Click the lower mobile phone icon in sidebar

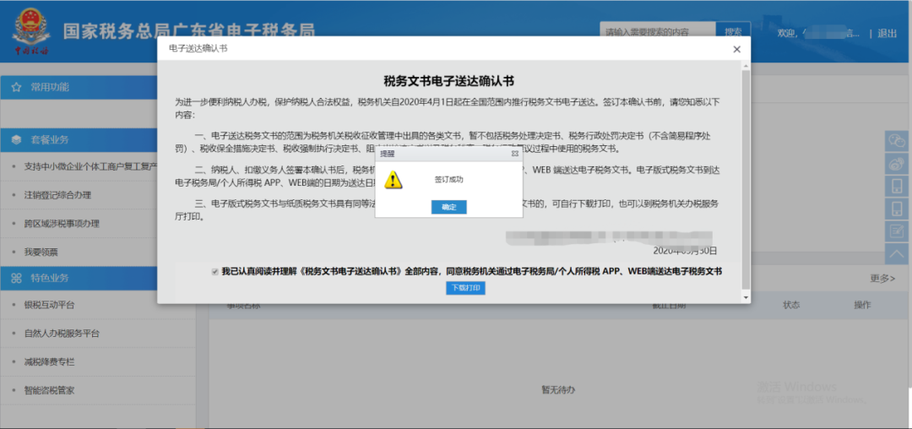pos(897,209)
